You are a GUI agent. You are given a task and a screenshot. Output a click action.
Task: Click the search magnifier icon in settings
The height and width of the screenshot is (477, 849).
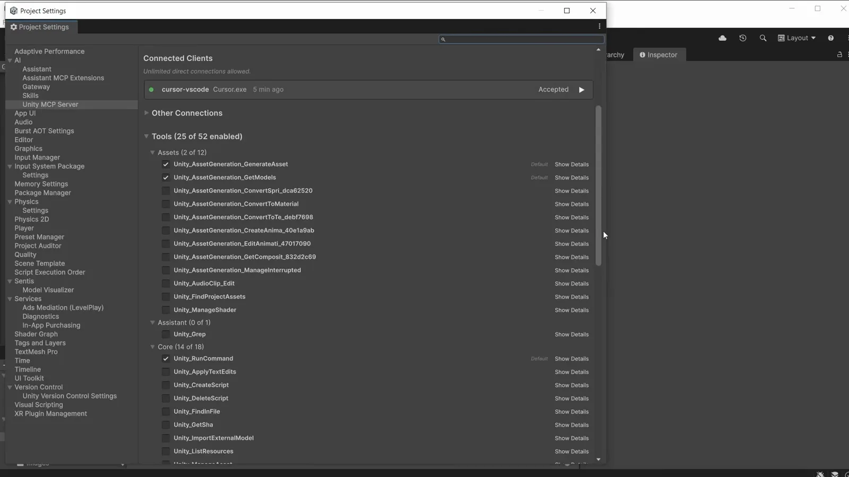click(x=443, y=39)
